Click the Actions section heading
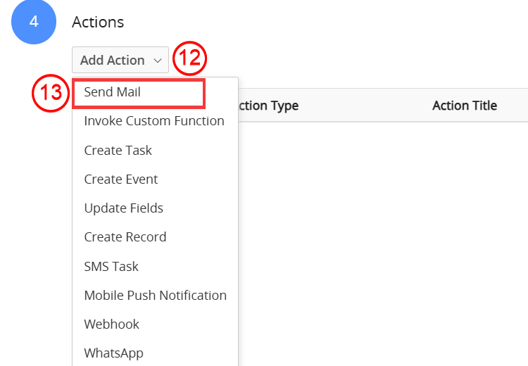Screen dimensions: 528x366 (x=98, y=23)
